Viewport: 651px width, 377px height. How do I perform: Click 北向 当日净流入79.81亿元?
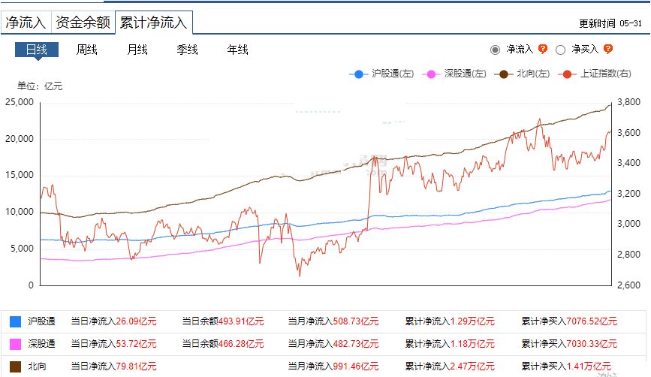tap(114, 366)
